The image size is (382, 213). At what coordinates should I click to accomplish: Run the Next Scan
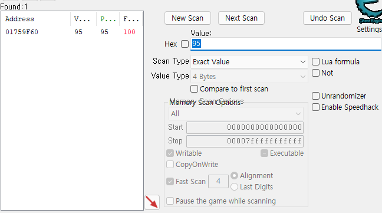click(241, 18)
